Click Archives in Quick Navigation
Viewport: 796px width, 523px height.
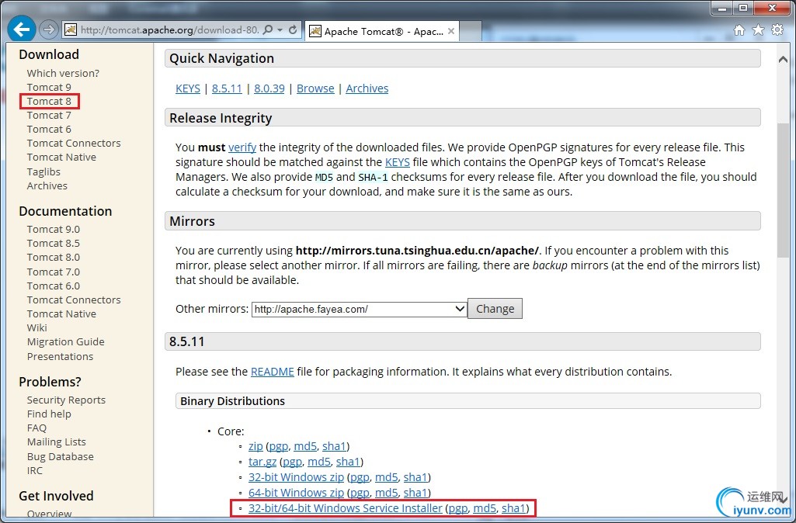(367, 88)
